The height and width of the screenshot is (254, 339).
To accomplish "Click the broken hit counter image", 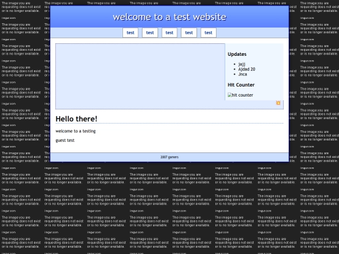I will click(240, 95).
